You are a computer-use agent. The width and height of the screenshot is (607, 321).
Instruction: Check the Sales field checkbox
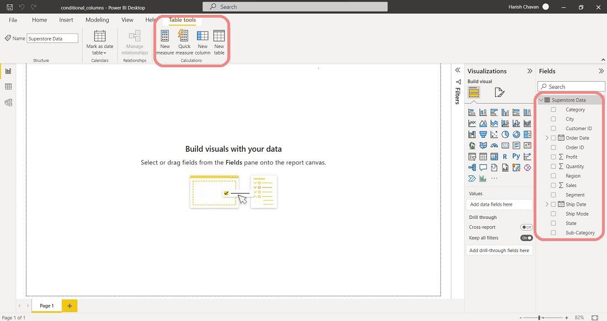tap(553, 185)
